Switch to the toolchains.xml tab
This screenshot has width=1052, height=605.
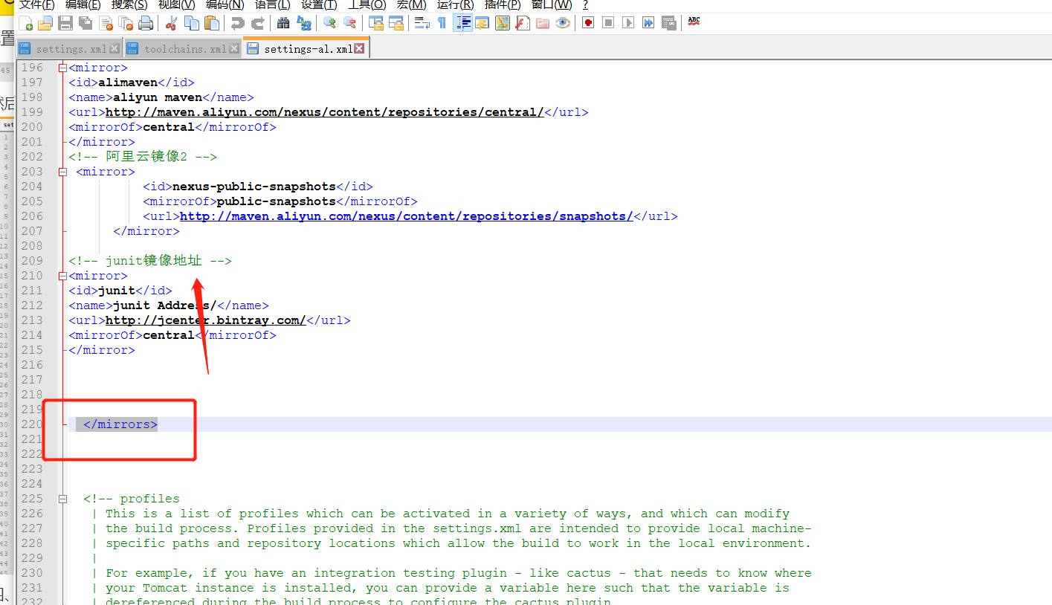coord(183,49)
